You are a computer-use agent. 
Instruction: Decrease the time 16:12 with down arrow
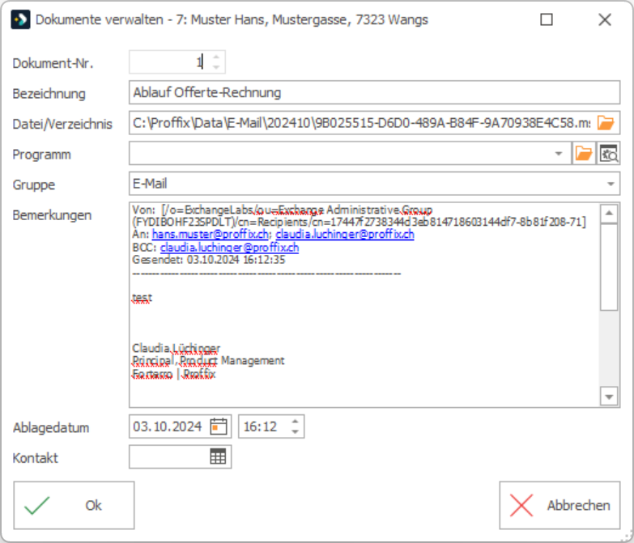coord(296,431)
